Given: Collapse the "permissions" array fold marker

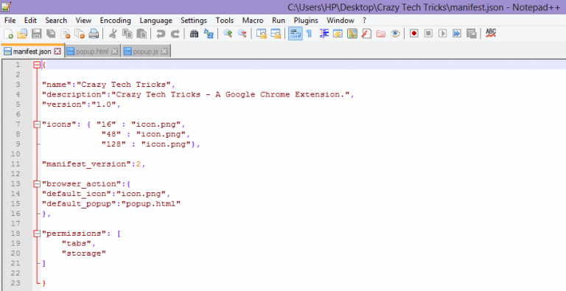Looking at the screenshot, I should (37, 234).
